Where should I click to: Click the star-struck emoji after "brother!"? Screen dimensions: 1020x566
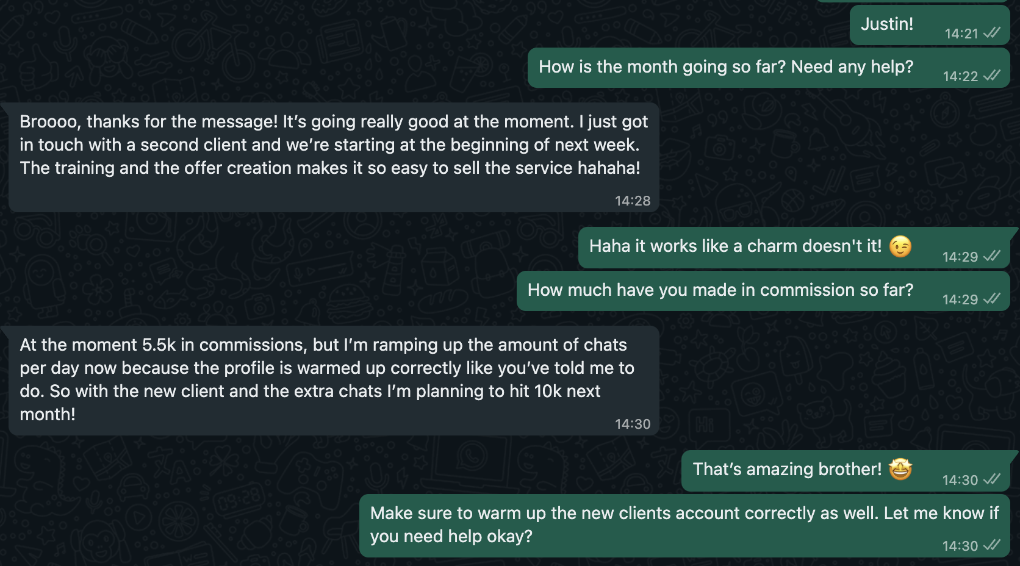point(900,469)
